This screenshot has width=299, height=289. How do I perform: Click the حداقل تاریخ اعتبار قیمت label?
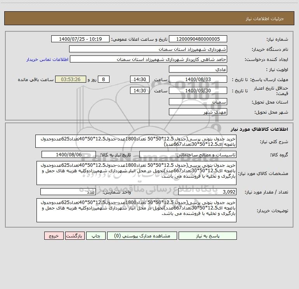pos(271,91)
